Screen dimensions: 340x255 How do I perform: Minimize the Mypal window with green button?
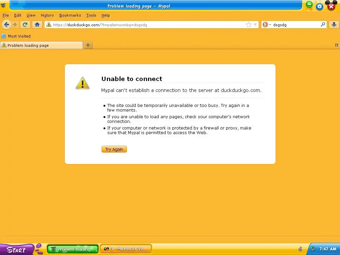pyautogui.click(x=309, y=5)
